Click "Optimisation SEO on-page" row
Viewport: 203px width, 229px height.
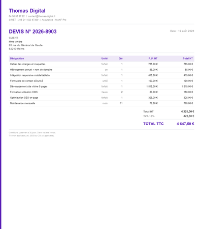[x=101, y=98]
